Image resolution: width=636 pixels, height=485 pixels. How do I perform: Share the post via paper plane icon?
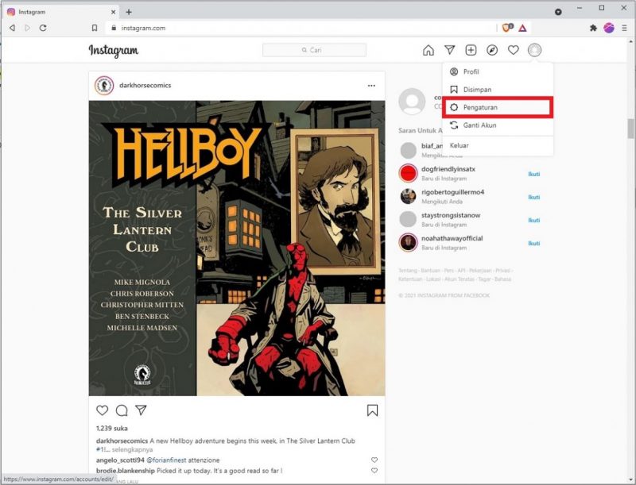(x=141, y=410)
